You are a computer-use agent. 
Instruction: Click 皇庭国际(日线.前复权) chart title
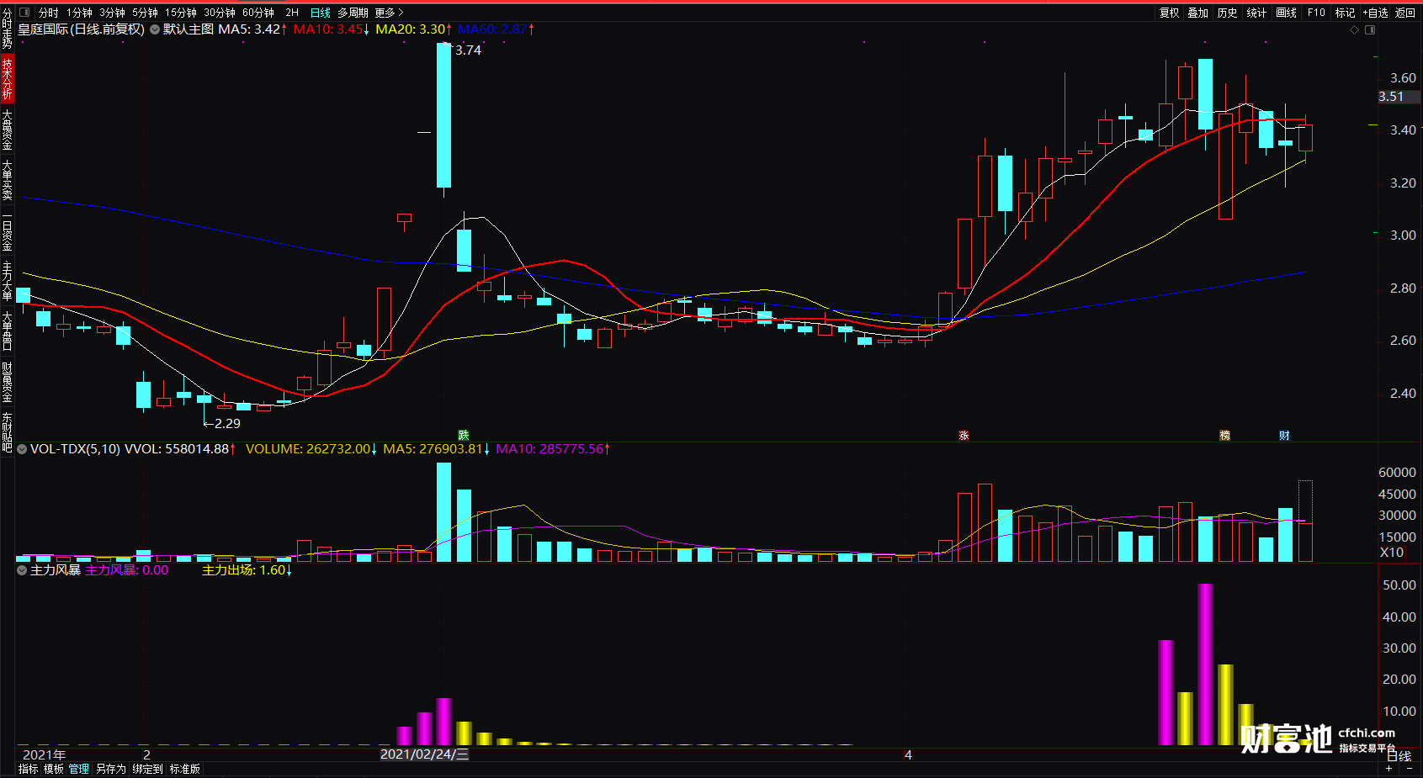[x=82, y=29]
